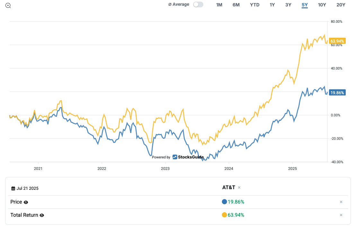
Task: Remove the Price row
Action: point(341,202)
